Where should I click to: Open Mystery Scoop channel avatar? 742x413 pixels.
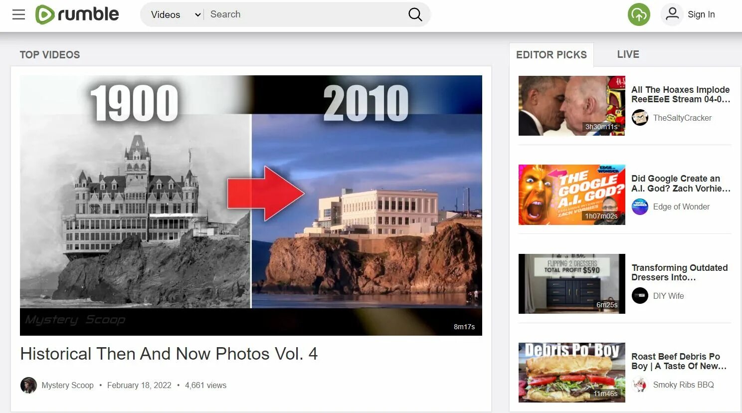click(x=28, y=385)
